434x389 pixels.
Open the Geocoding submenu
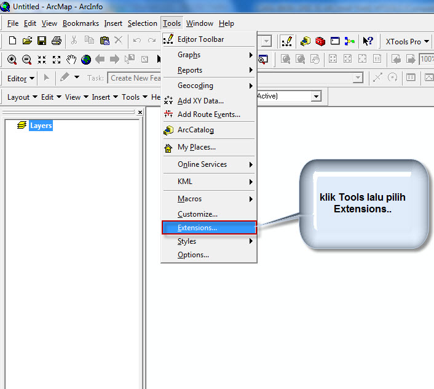point(209,86)
